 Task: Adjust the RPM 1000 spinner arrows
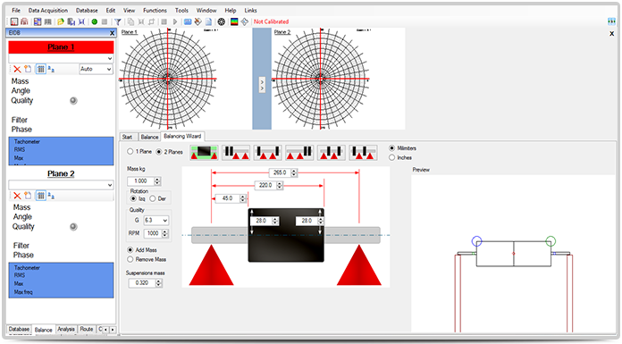click(x=165, y=233)
